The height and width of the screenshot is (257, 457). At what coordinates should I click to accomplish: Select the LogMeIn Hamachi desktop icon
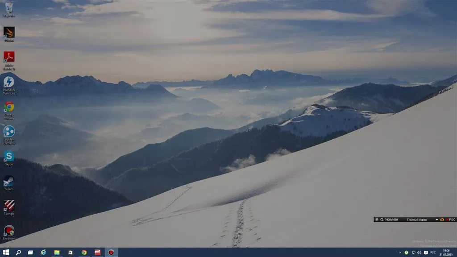(9, 135)
